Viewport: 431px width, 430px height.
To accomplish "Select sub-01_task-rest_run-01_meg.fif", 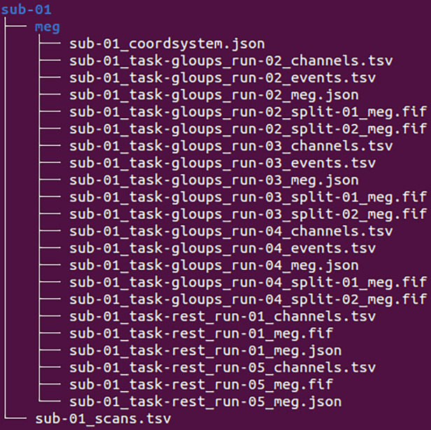I will (202, 334).
